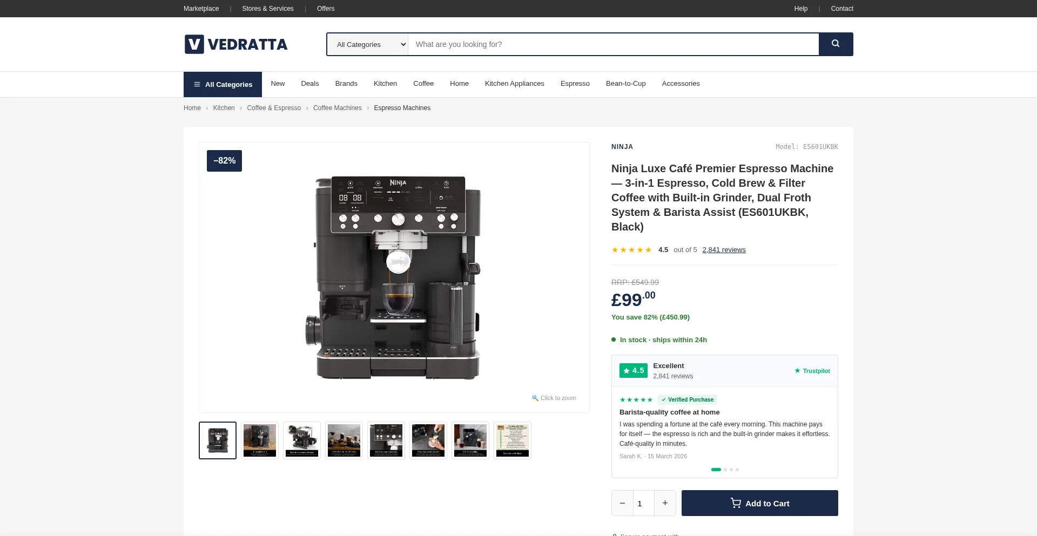Go to Coffee Machines breadcrumb
Image resolution: width=1037 pixels, height=536 pixels.
[338, 108]
